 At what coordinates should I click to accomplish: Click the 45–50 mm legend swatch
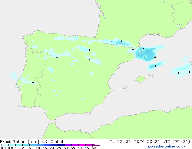(89, 145)
